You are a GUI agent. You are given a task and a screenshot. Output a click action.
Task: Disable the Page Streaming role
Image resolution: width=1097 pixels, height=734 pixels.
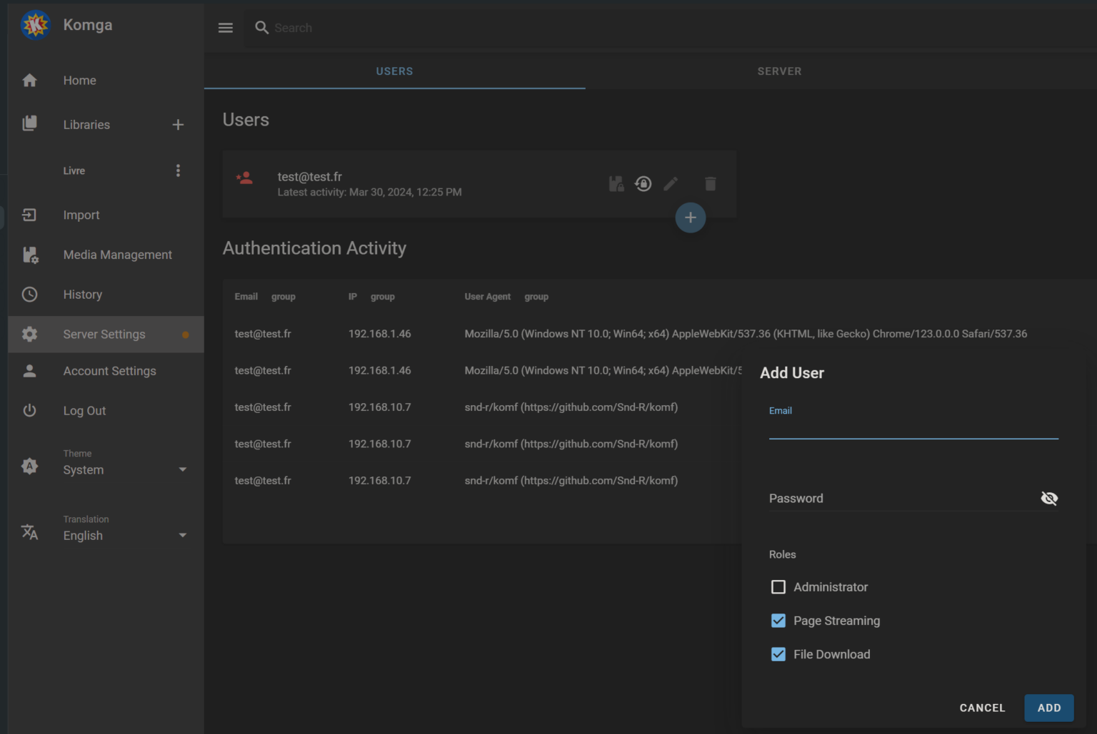coord(778,621)
